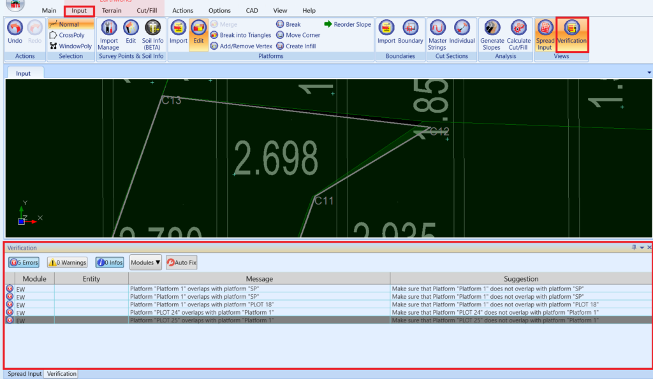
Task: Expand the document tab list arrow
Action: 649,73
